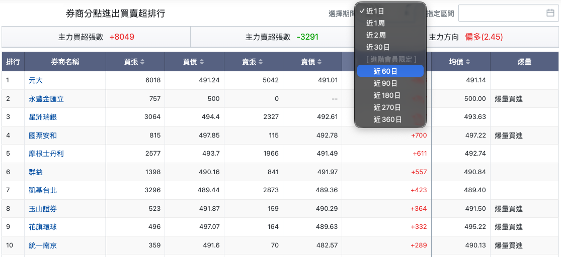Select 近1日 in the period dropdown
This screenshot has height=257, width=561.
(x=390, y=11)
